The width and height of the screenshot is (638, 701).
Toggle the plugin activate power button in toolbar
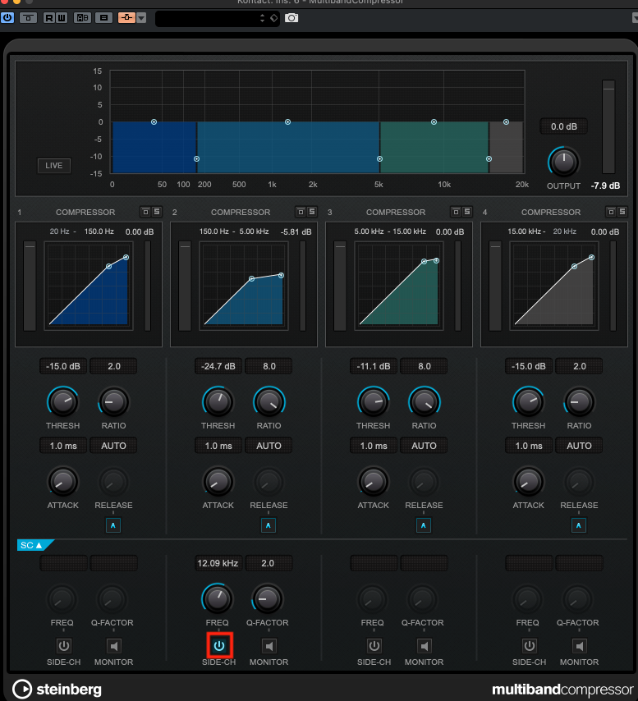pyautogui.click(x=7, y=18)
